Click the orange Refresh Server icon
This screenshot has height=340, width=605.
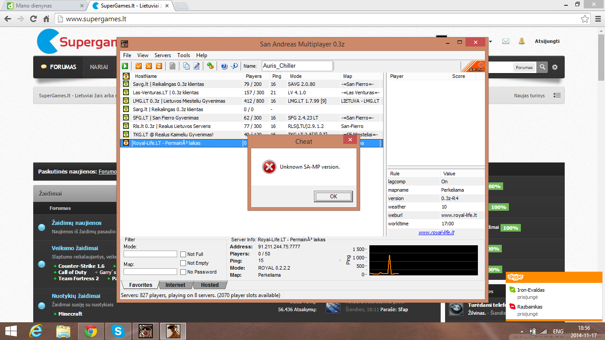click(x=159, y=66)
